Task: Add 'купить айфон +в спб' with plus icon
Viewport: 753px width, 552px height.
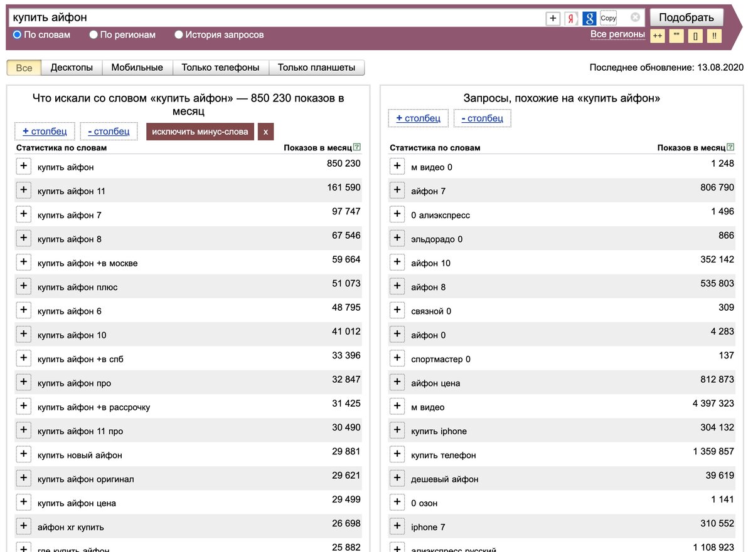Action: [24, 358]
